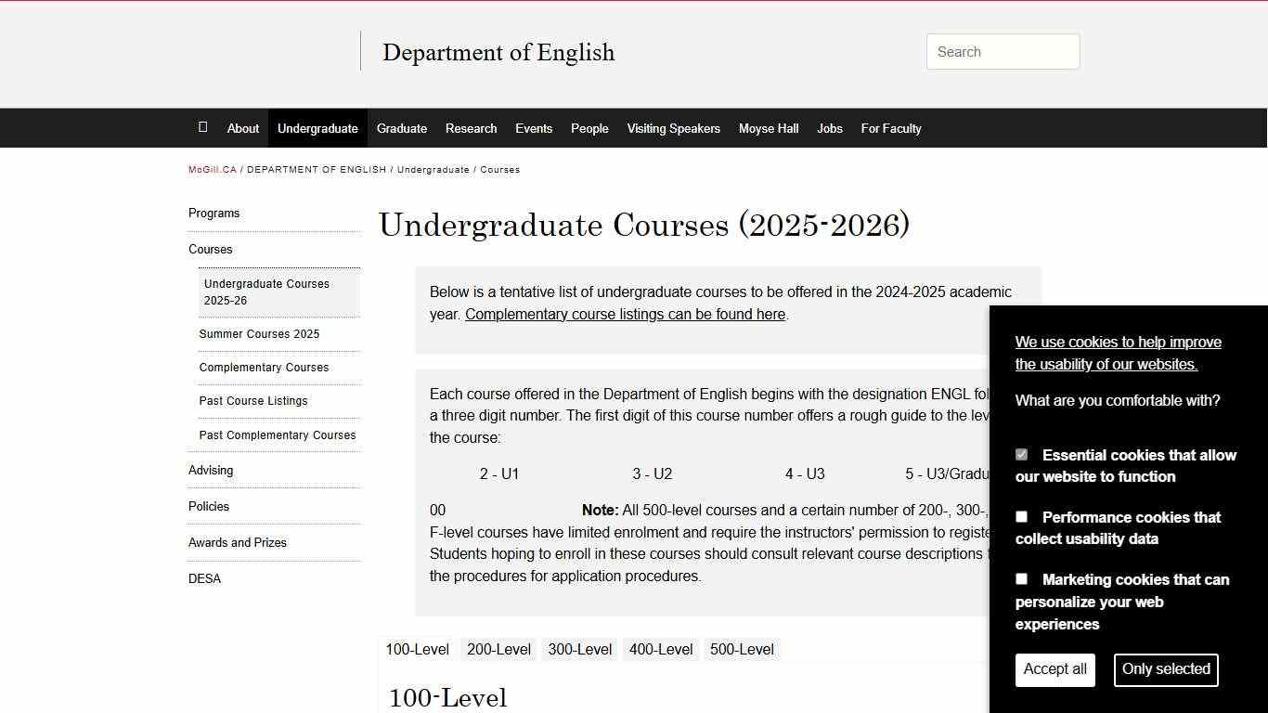Image resolution: width=1268 pixels, height=713 pixels.
Task: Switch to the 200-Level tab
Action: pos(498,649)
